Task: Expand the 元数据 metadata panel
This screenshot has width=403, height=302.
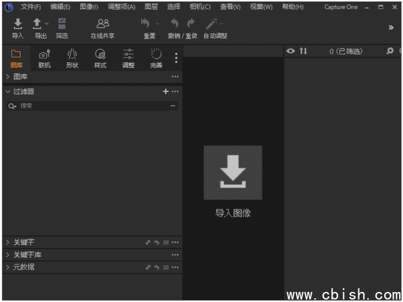Action: pyautogui.click(x=8, y=267)
